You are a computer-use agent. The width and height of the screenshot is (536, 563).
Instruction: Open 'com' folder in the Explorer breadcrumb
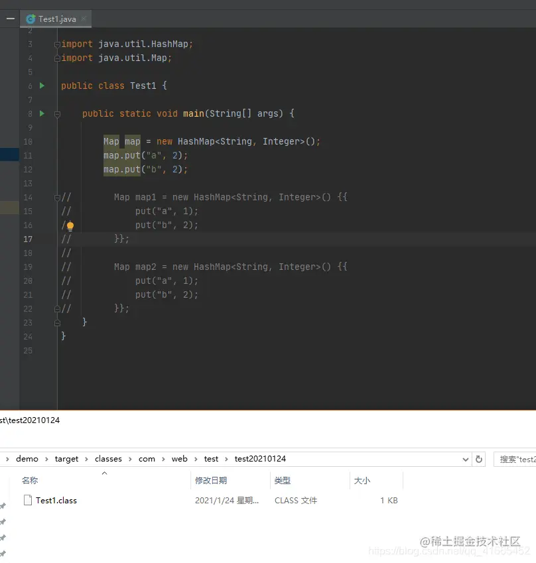(147, 459)
